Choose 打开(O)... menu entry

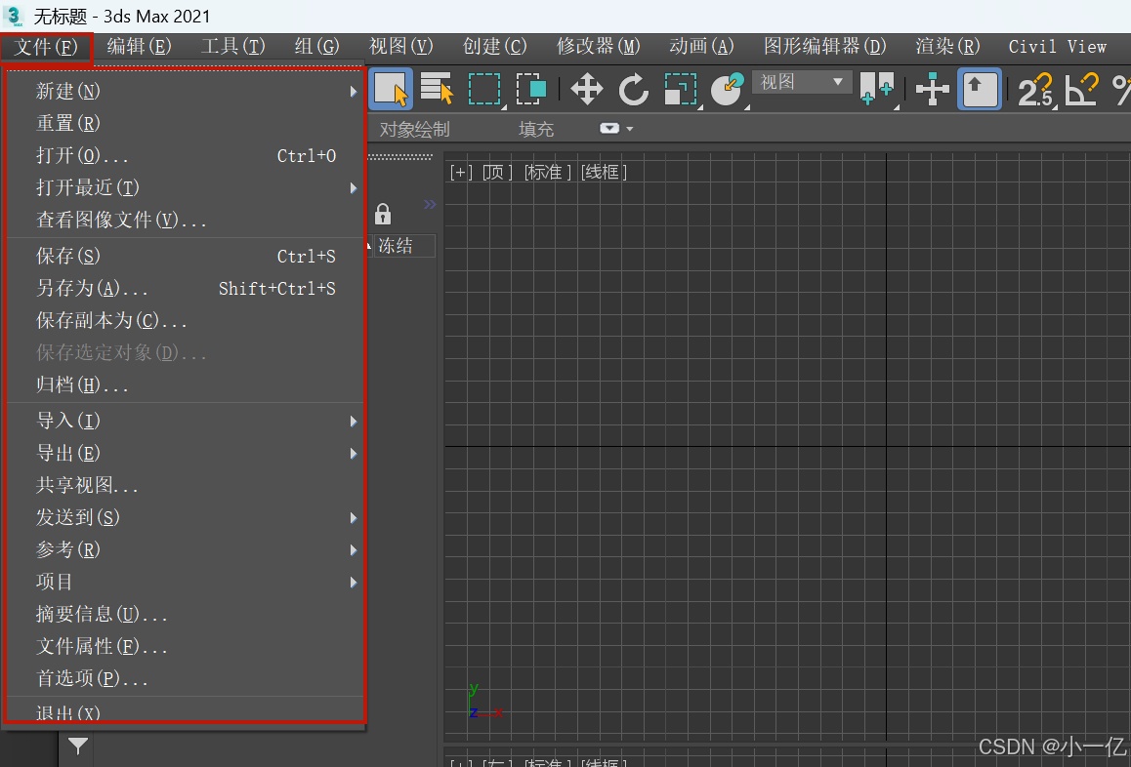click(x=185, y=156)
